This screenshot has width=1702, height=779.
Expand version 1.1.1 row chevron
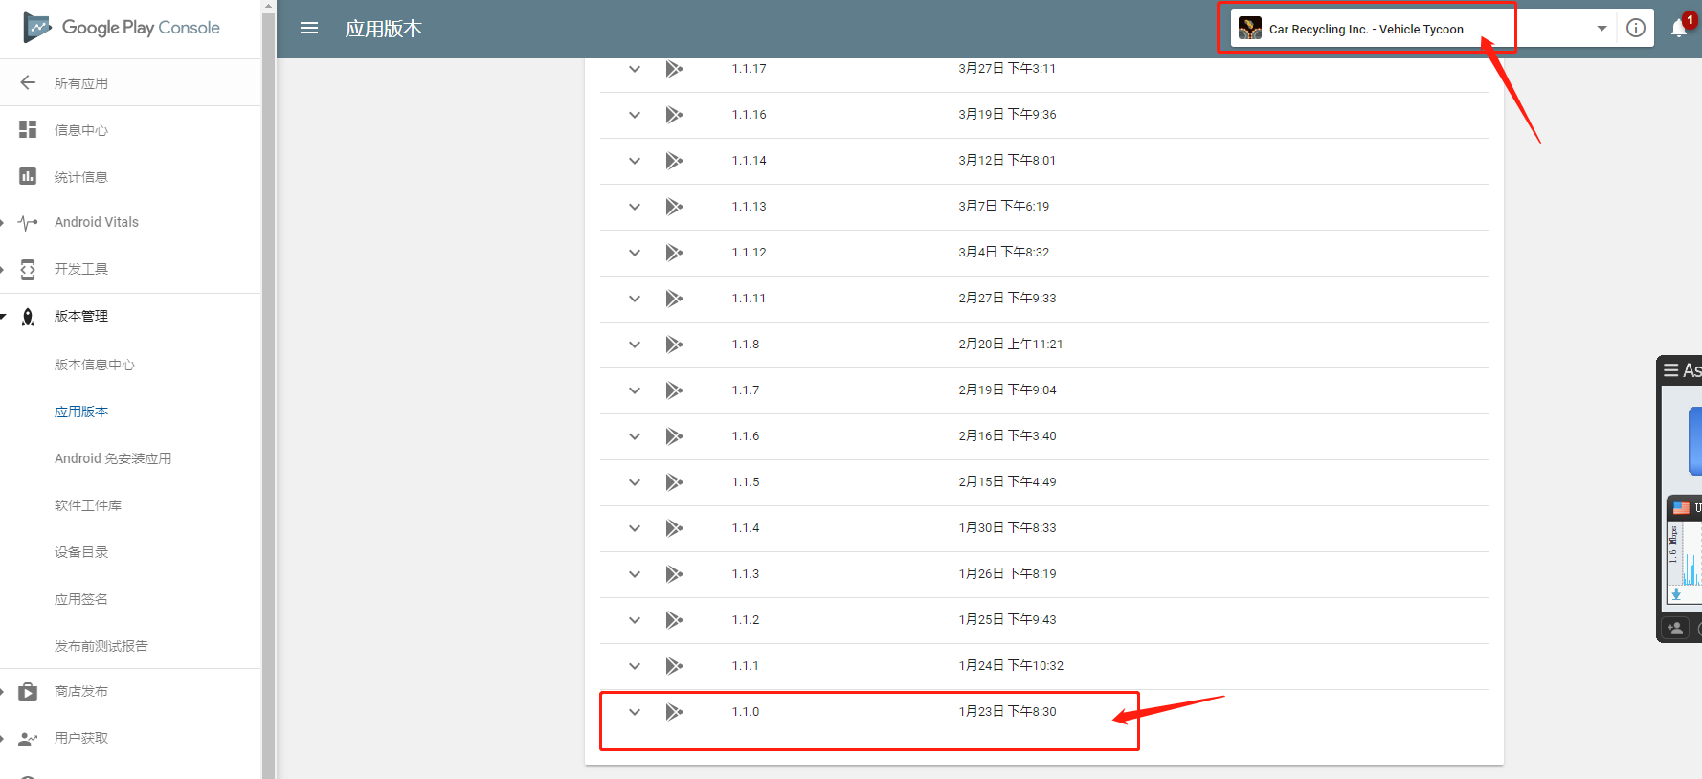click(635, 666)
